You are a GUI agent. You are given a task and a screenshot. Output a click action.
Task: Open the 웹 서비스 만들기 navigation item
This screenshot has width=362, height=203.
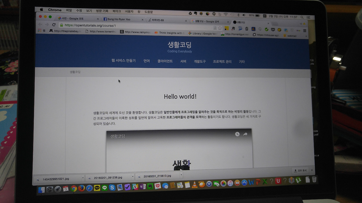pyautogui.click(x=124, y=61)
